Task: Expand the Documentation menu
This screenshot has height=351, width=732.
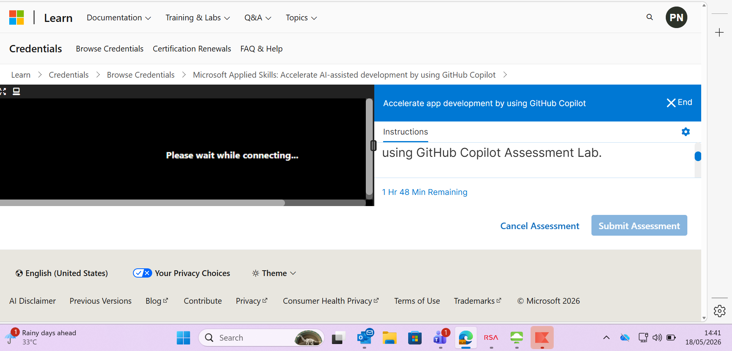Action: [119, 18]
